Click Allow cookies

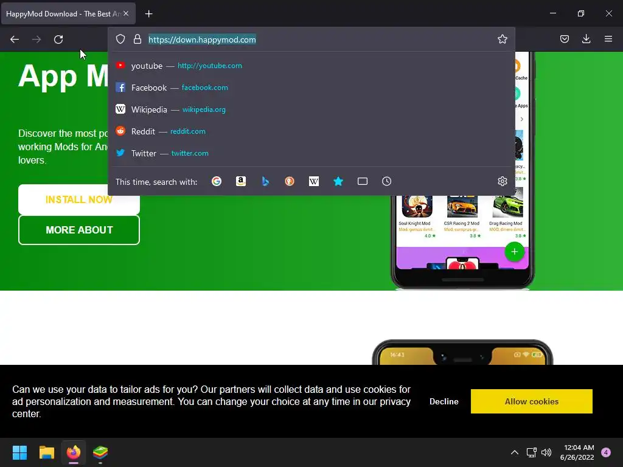(x=532, y=401)
